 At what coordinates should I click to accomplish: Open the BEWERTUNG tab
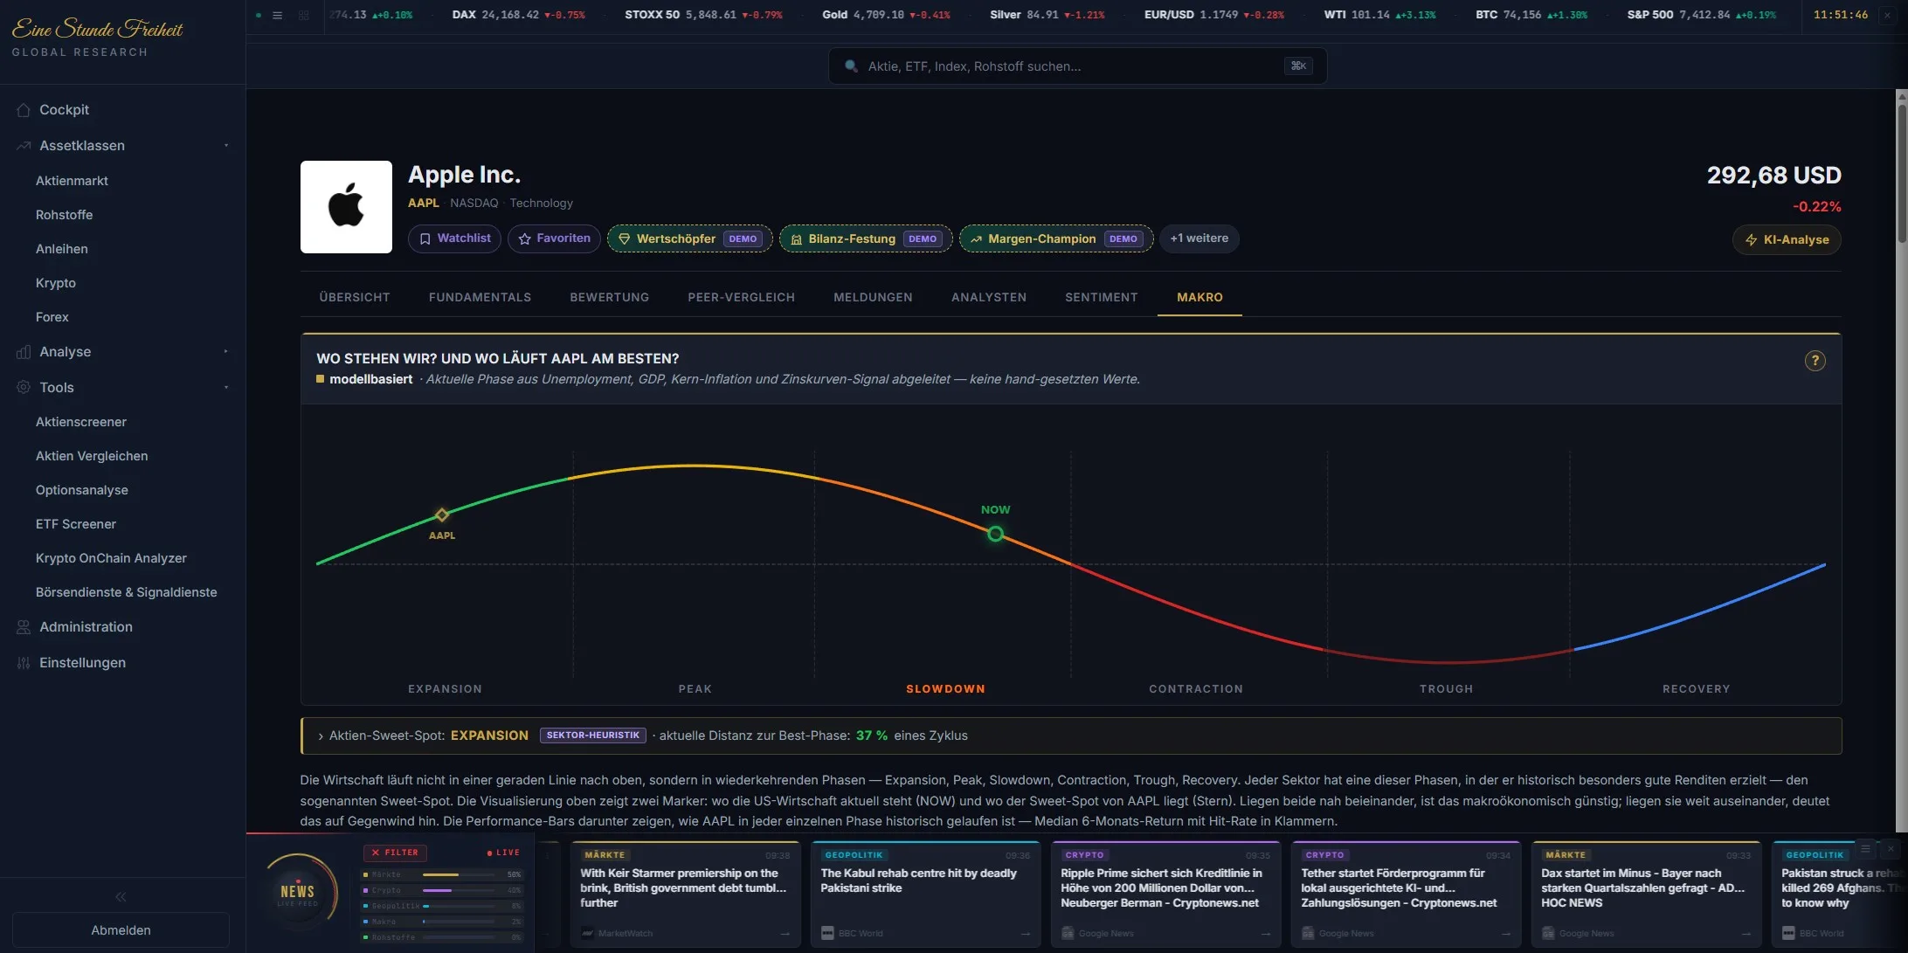click(x=610, y=298)
